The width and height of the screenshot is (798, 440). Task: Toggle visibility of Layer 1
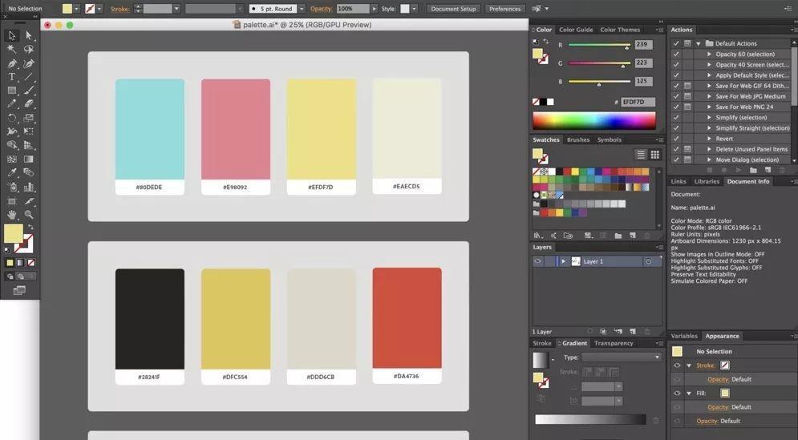[x=537, y=261]
